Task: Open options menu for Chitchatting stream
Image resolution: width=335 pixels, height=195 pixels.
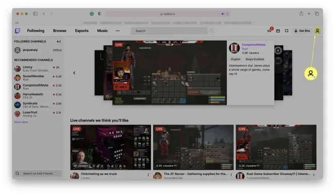Action: (x=148, y=175)
